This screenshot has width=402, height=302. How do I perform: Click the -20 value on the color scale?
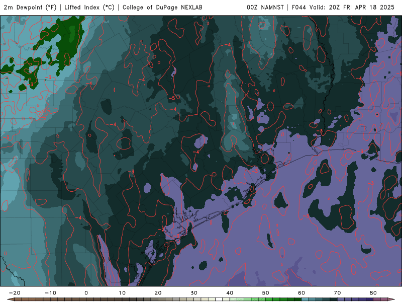tap(15, 293)
